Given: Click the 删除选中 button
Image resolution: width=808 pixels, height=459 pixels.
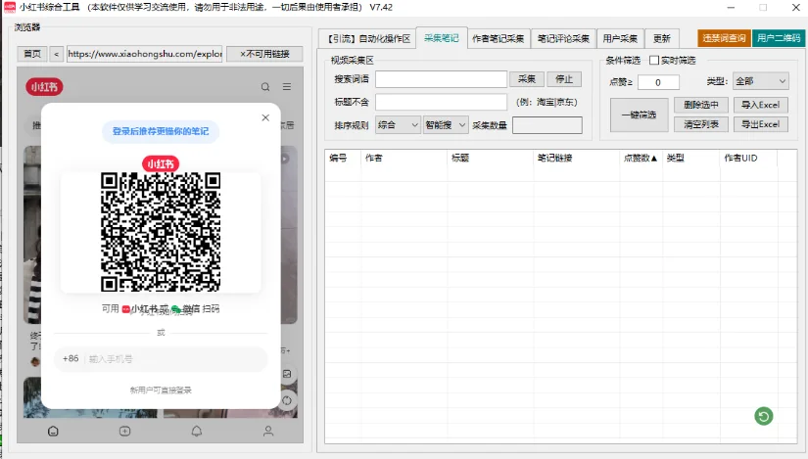Looking at the screenshot, I should [x=701, y=105].
